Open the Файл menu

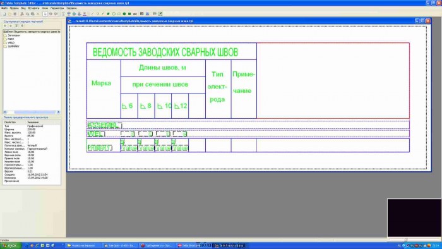[x=4, y=8]
